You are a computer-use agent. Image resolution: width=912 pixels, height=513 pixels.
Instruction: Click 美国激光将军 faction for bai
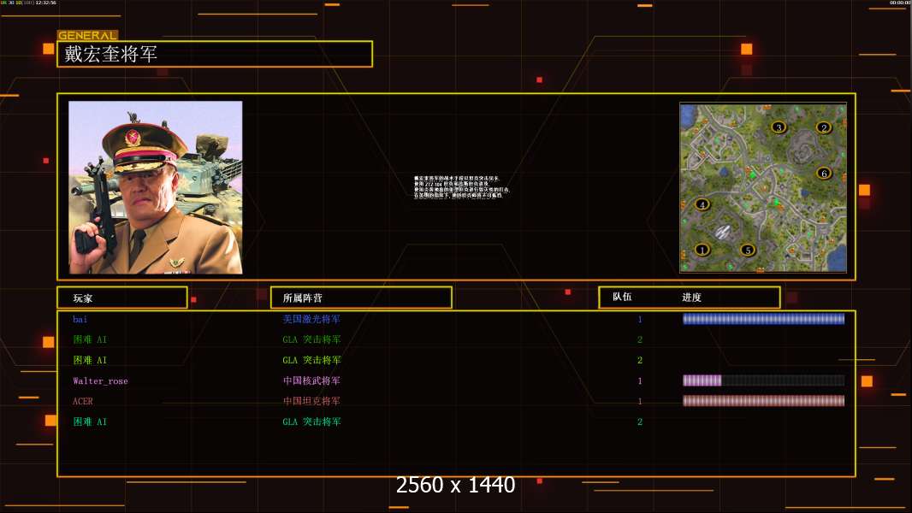point(311,319)
